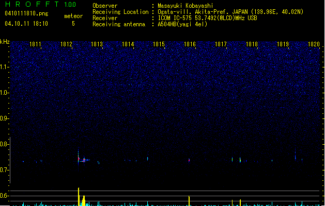Click the 1812 time axis marker
Viewport: 325px width, 206px height.
(66, 44)
